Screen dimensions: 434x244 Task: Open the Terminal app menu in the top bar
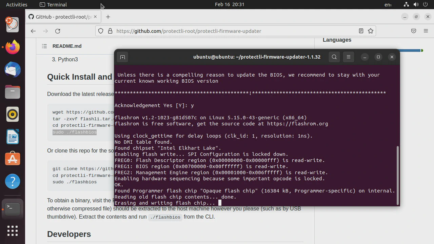(53, 4)
